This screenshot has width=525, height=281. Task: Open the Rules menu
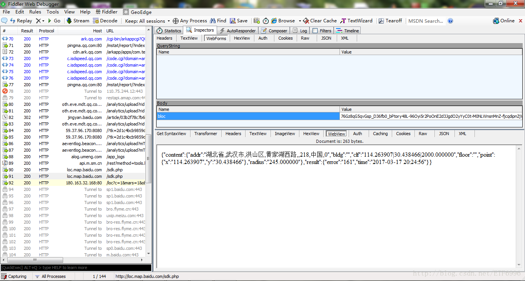tap(35, 12)
